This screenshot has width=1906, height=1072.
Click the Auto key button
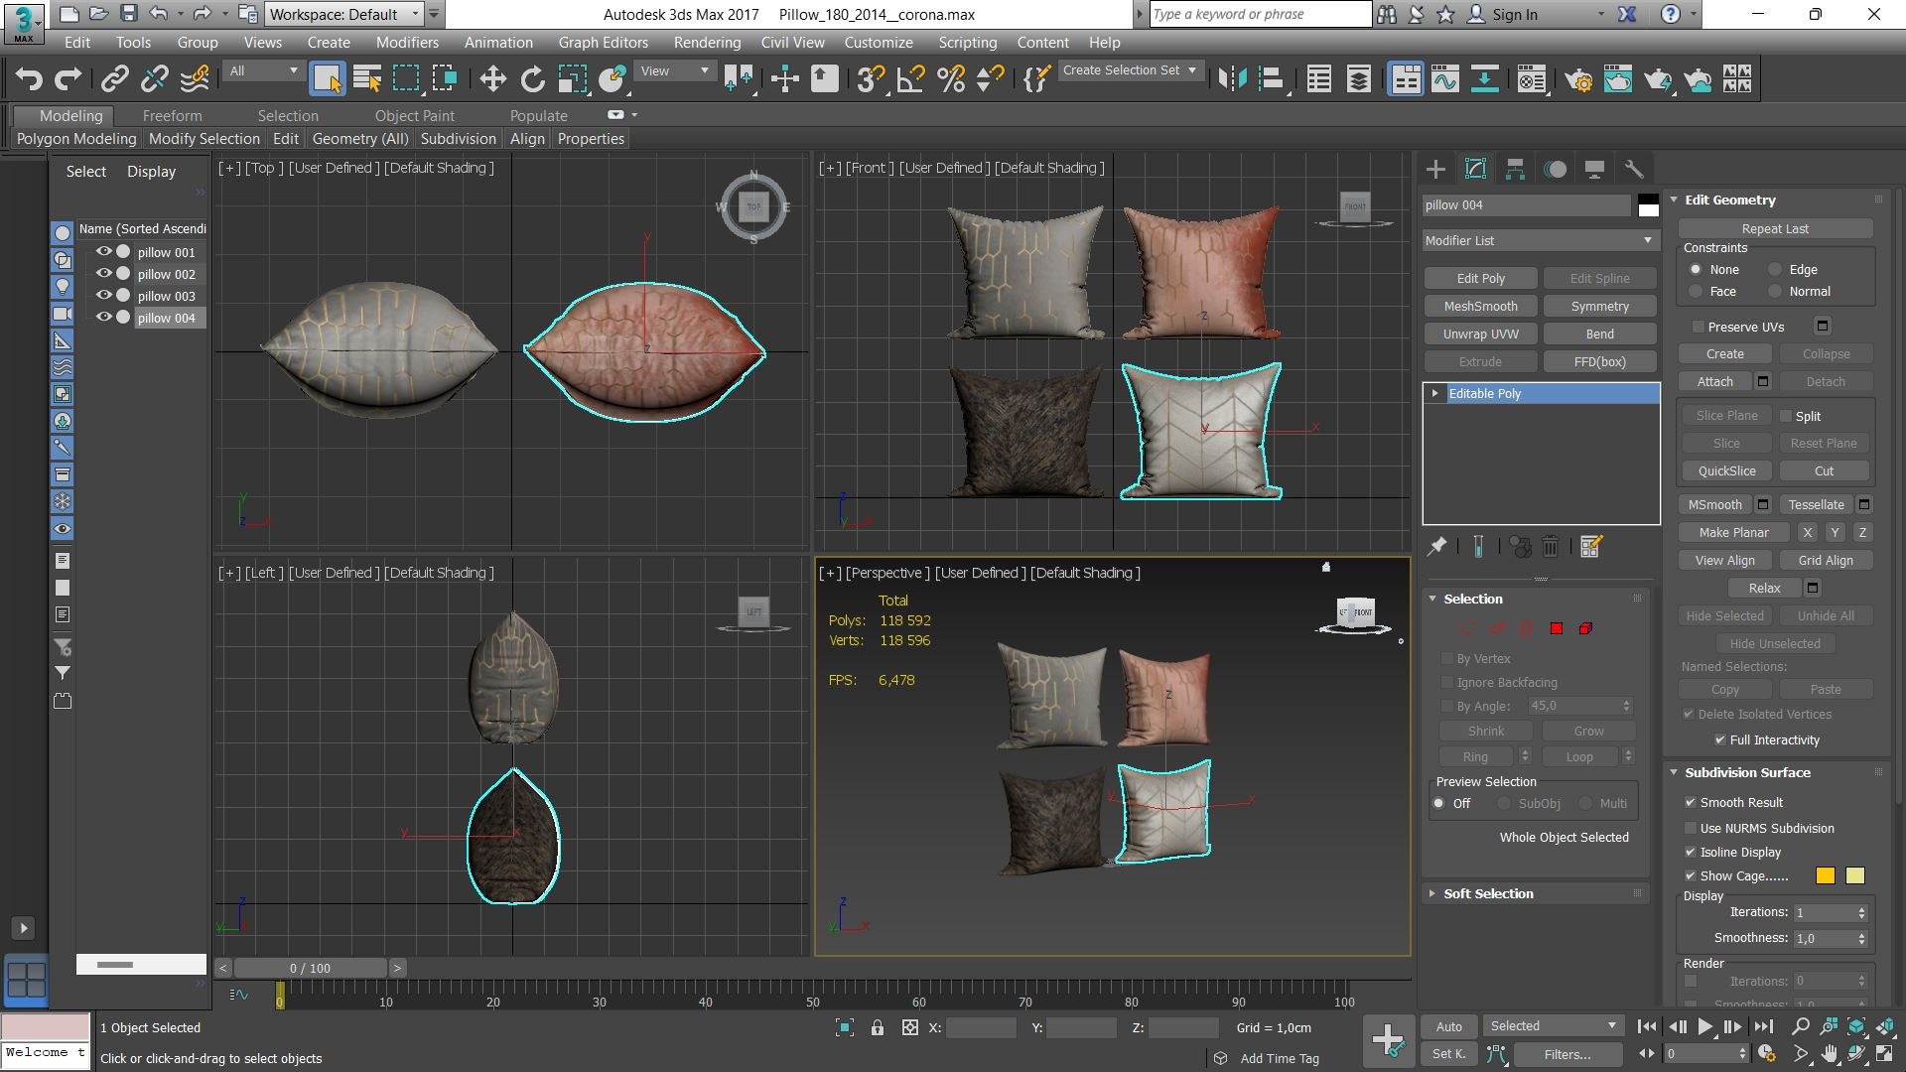[x=1448, y=1026]
